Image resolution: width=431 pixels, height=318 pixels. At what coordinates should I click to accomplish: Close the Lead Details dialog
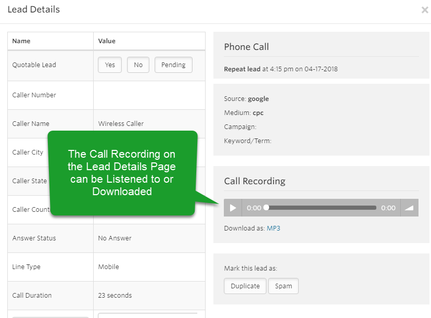point(425,10)
